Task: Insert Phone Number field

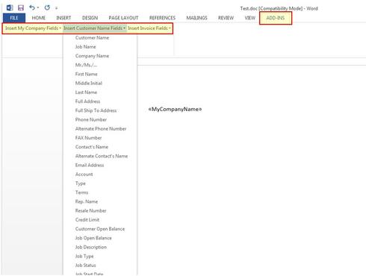Action: pos(91,119)
